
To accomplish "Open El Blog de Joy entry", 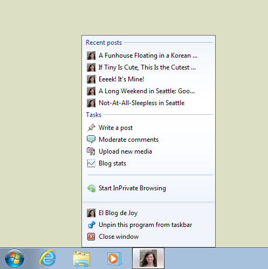I will point(148,213).
